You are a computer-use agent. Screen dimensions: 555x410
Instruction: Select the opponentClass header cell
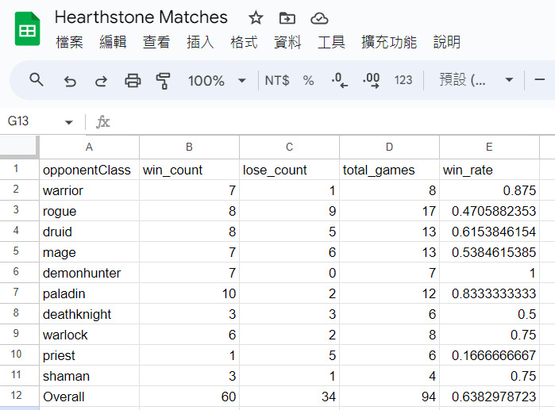point(89,170)
